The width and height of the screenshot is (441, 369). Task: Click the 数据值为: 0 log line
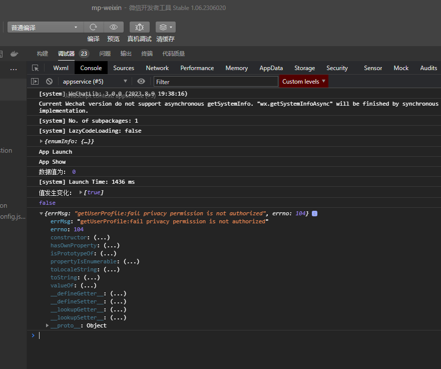57,172
